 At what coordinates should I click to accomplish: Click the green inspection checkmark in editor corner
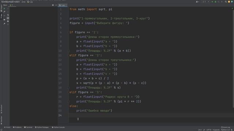[x=233, y=8]
